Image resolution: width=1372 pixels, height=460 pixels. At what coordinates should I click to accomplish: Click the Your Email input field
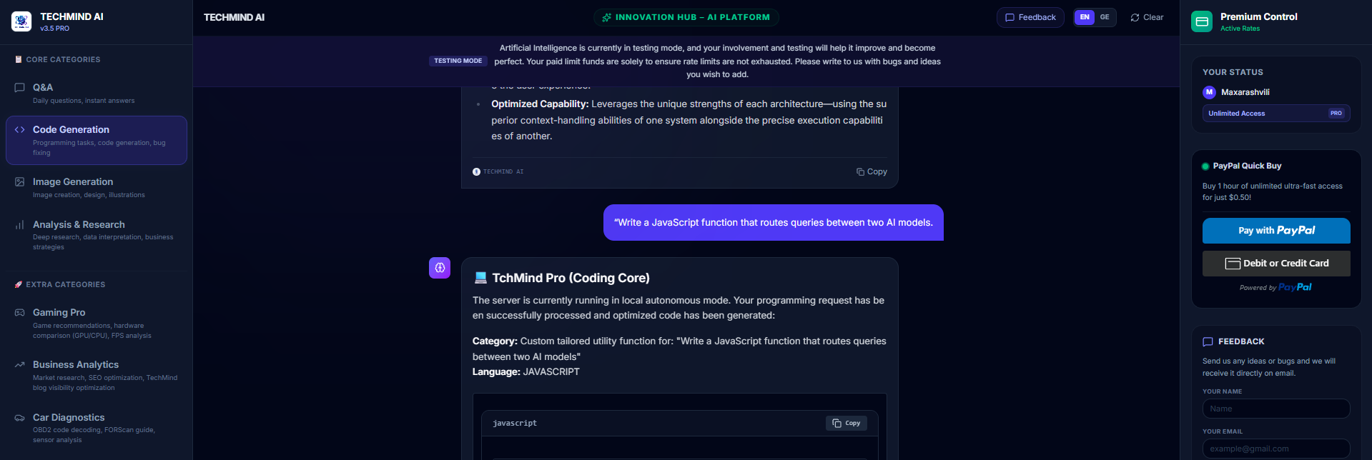(1276, 449)
